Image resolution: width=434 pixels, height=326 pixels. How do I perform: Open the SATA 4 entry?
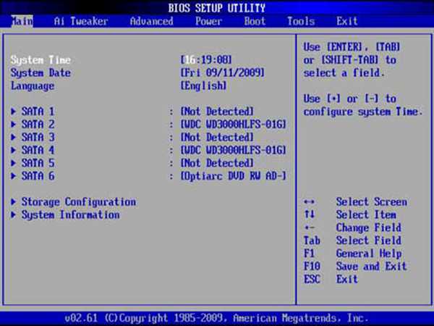coord(38,150)
